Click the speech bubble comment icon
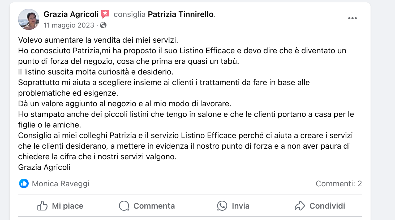The height and width of the screenshot is (220, 395). click(x=124, y=206)
